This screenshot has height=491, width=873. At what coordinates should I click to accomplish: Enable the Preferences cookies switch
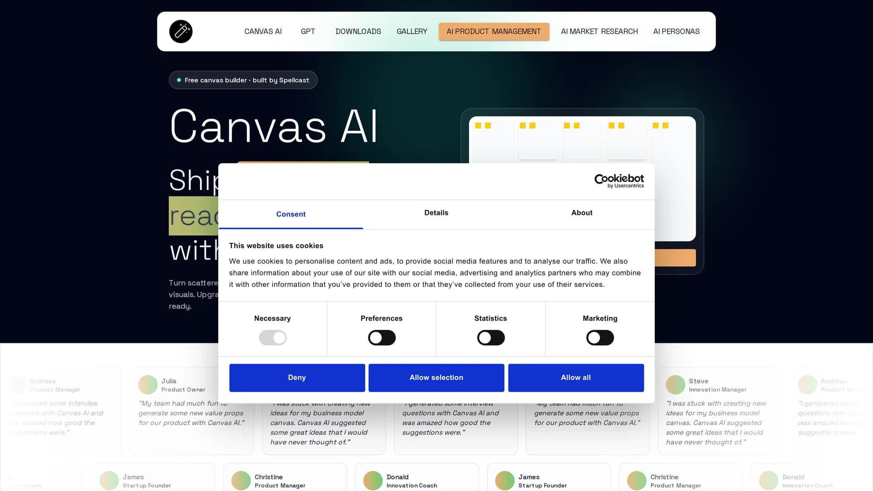point(381,338)
